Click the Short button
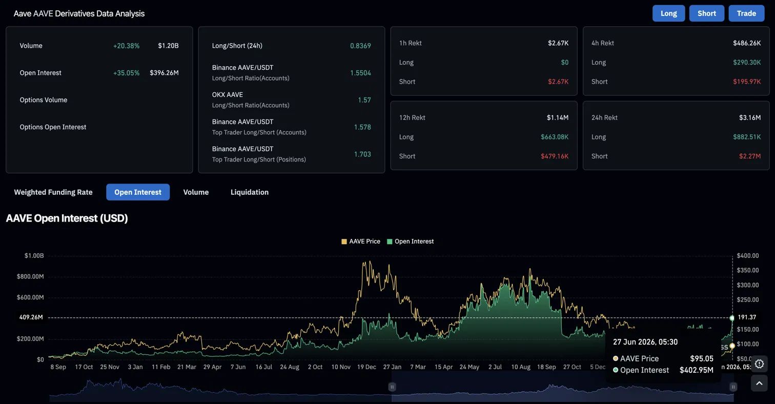 [x=706, y=13]
